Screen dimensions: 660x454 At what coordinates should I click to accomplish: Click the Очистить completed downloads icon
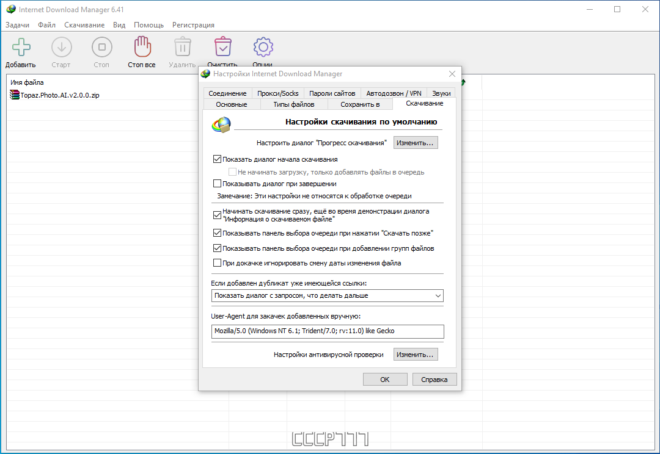[x=222, y=46]
